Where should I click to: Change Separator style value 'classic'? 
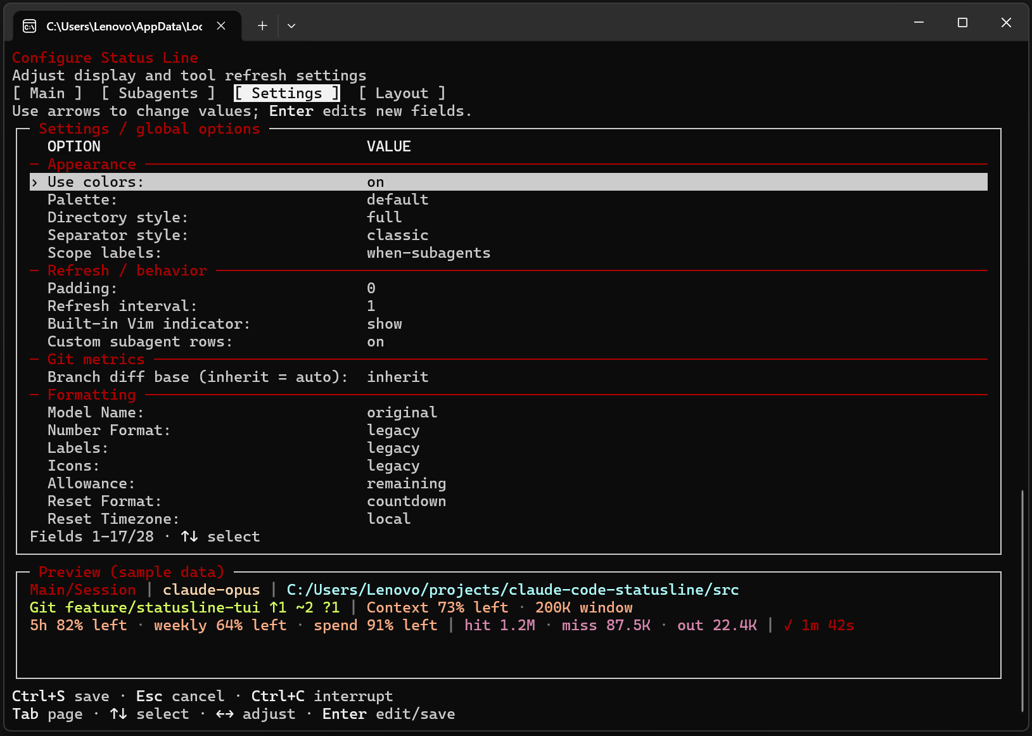[x=398, y=235]
